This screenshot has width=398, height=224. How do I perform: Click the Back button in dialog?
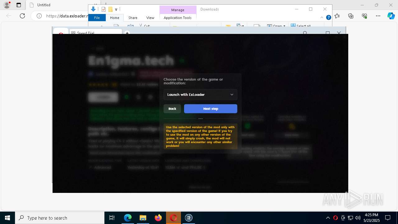coord(172,109)
